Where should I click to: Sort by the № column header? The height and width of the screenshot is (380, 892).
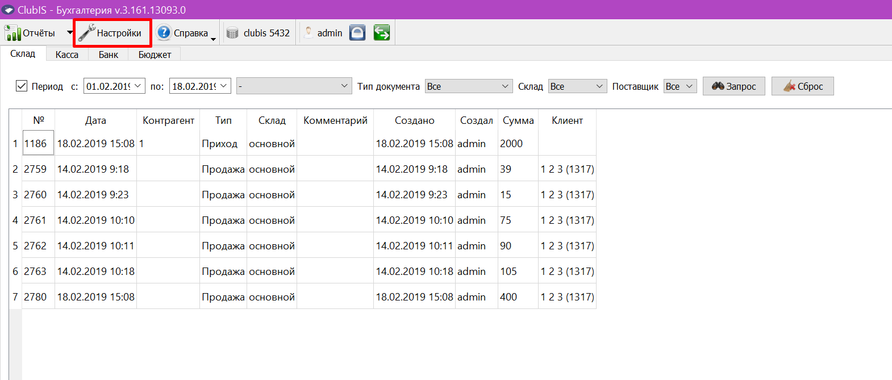tap(39, 120)
